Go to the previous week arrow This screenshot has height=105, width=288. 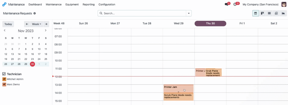click(27, 24)
